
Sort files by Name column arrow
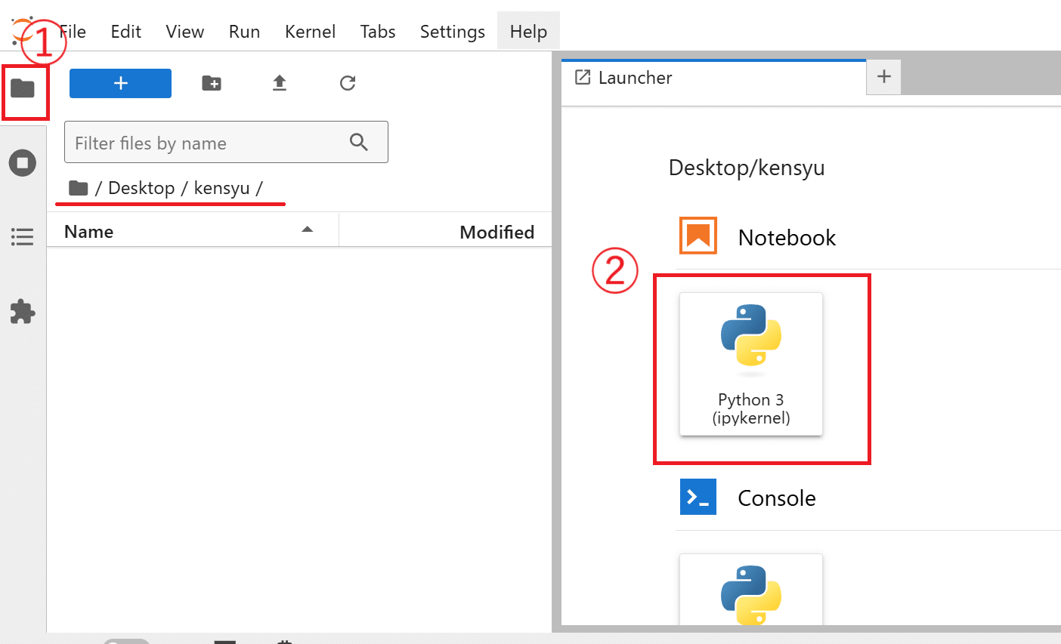(x=307, y=230)
